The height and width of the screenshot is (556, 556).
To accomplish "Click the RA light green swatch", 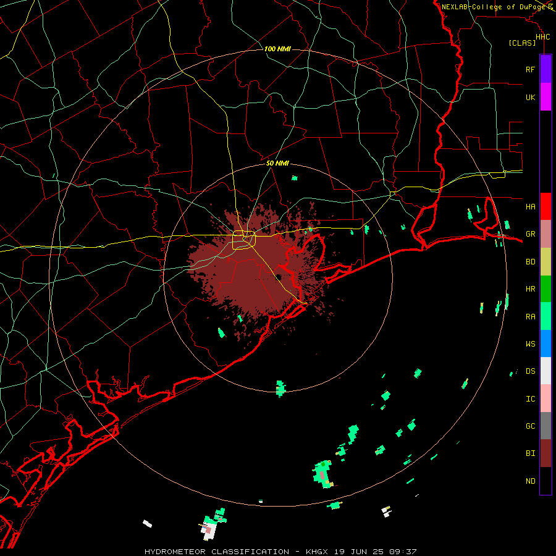I will (545, 316).
